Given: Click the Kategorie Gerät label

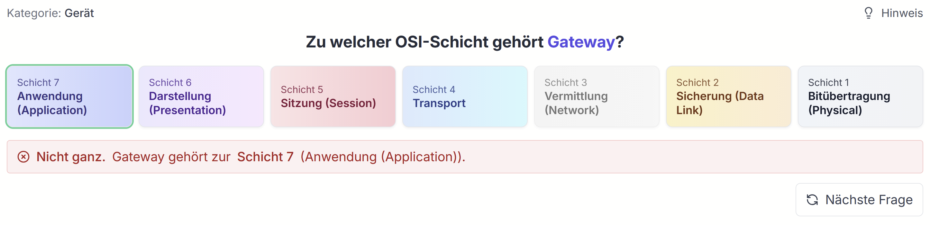Looking at the screenshot, I should click(50, 13).
